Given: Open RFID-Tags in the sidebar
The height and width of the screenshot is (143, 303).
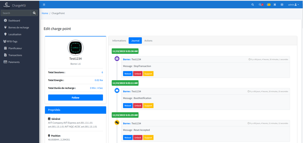Looking at the screenshot, I should pyautogui.click(x=12, y=41).
